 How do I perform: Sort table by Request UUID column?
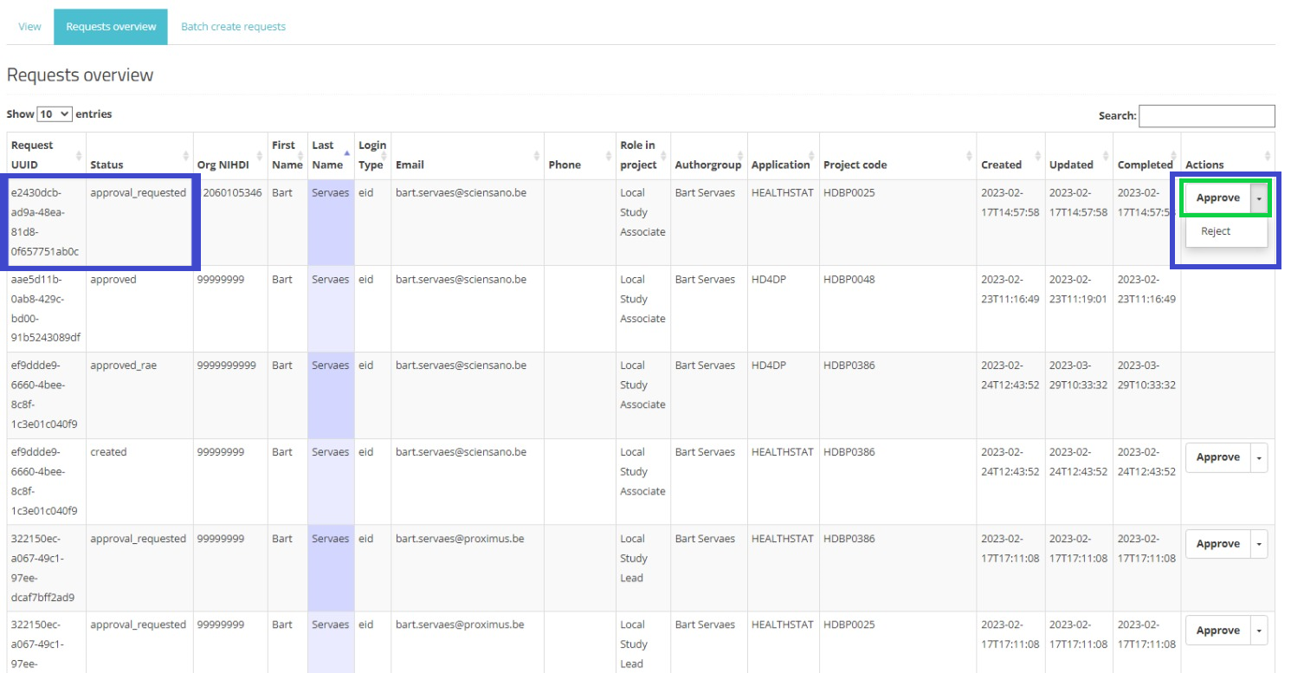(x=45, y=155)
